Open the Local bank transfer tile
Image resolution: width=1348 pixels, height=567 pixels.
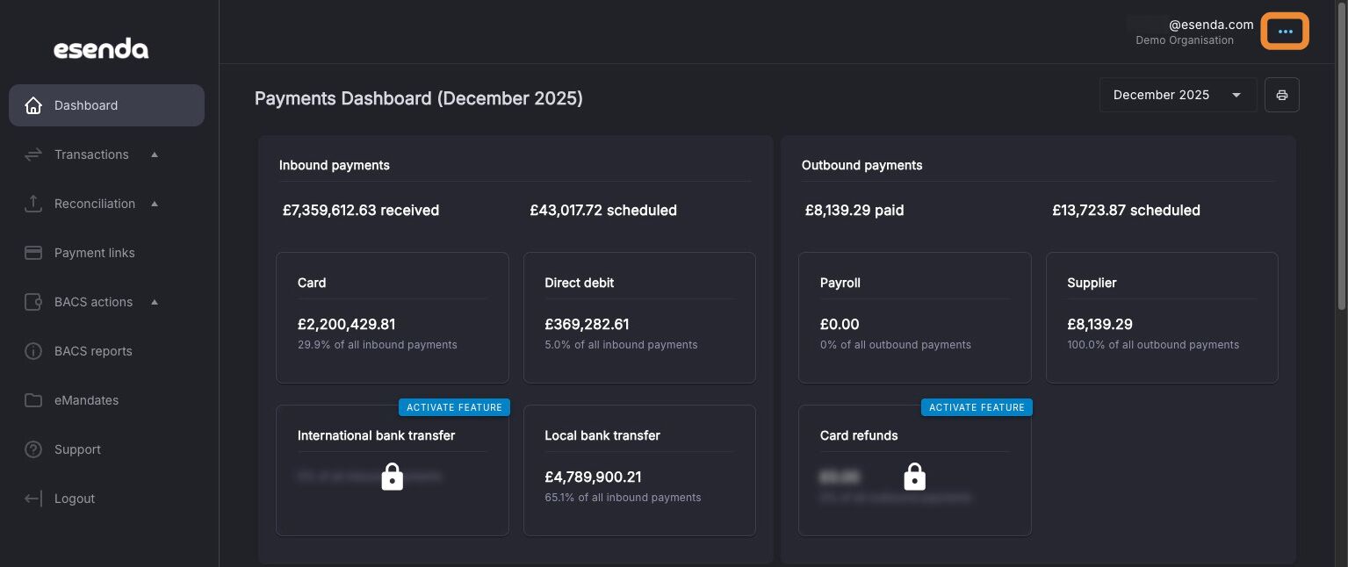point(639,470)
